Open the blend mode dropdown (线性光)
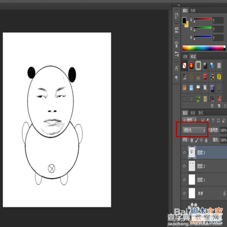Image resolution: width=227 pixels, height=227 pixels. [x=194, y=130]
